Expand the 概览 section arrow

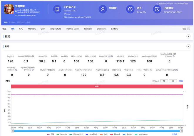pos(188,37)
